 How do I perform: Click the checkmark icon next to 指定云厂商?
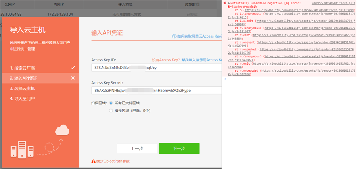73,68
